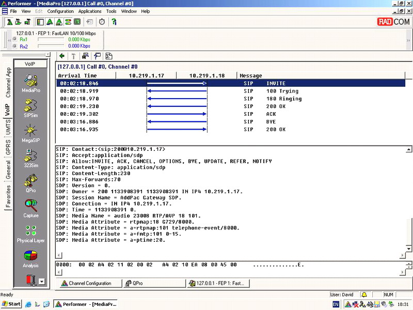Open the Tools menu
413x310 pixels.
pyautogui.click(x=112, y=11)
